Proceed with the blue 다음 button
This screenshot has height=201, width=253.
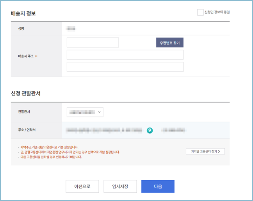[x=158, y=187]
